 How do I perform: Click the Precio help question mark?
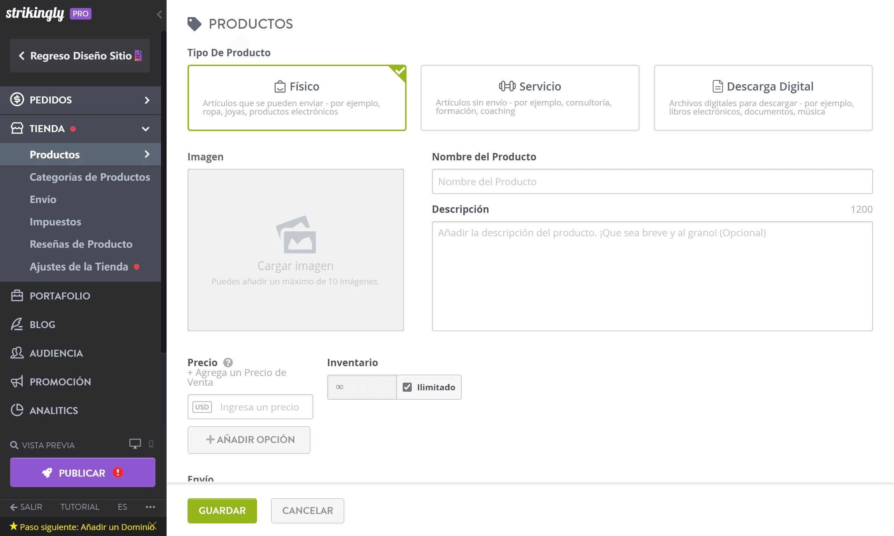[228, 362]
